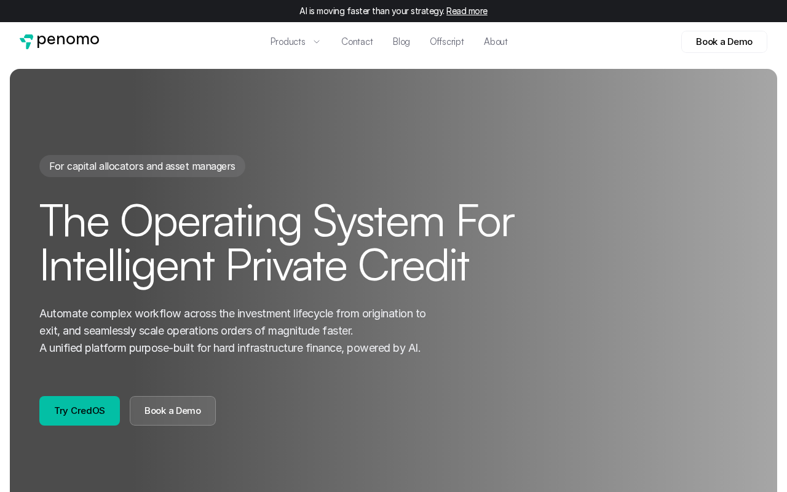Click the 'The Operating System For' headline line
This screenshot has width=787, height=492.
click(x=277, y=221)
